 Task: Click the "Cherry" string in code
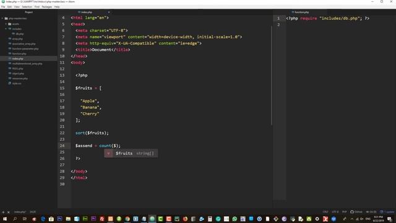tap(90, 114)
